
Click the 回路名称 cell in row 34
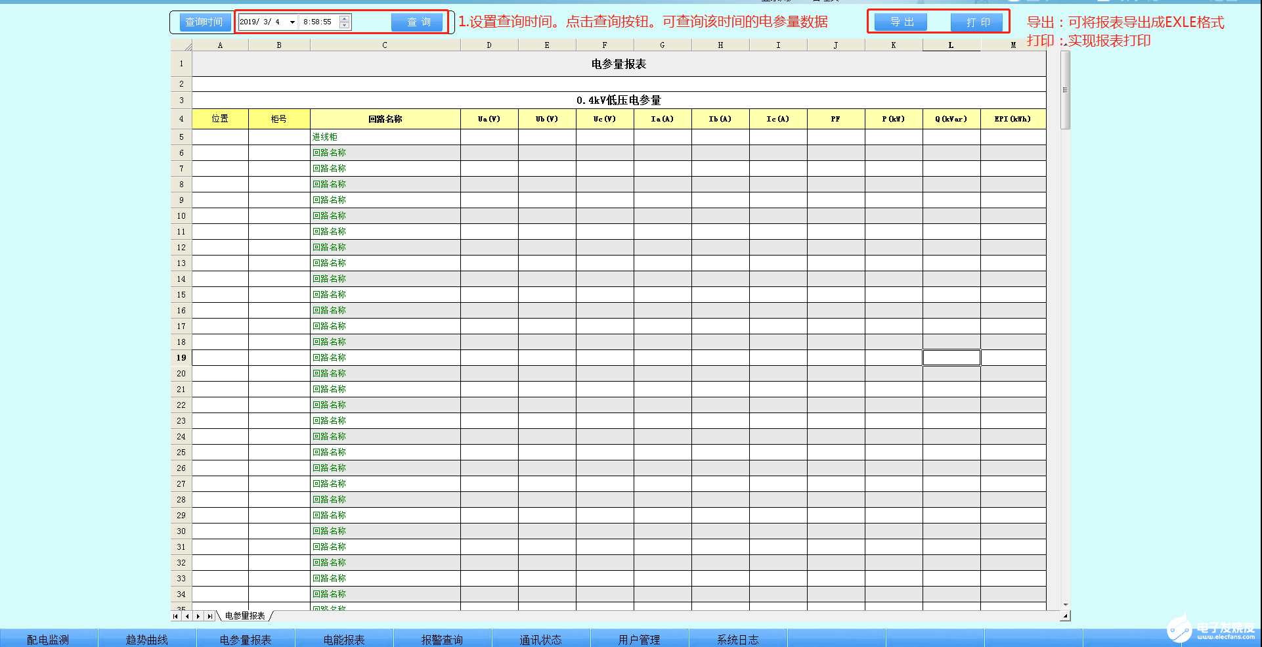click(x=385, y=594)
